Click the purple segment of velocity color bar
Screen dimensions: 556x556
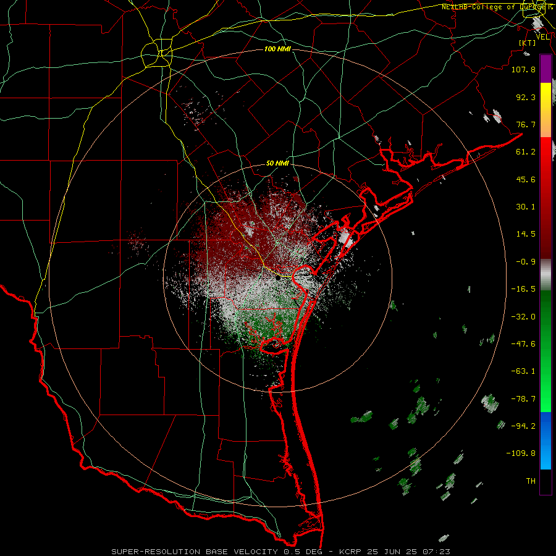pos(545,69)
